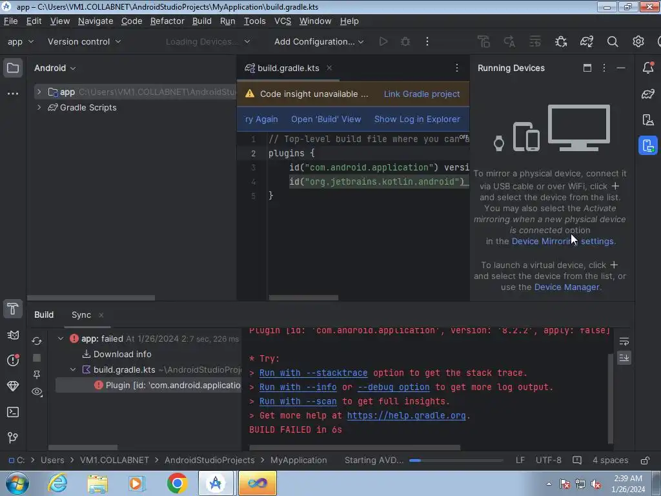Open the Logcat cat-face tool window
The width and height of the screenshot is (661, 496).
tap(13, 335)
